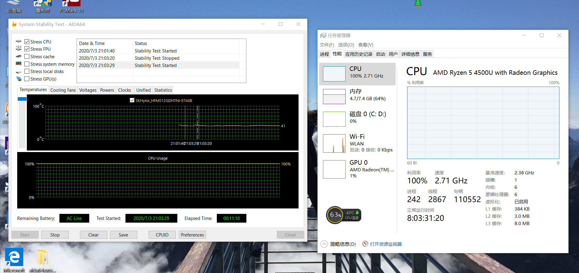Image resolution: width=579 pixels, height=273 pixels.
Task: Select the CPU performance thumbnail in sidebar
Action: tap(357, 74)
